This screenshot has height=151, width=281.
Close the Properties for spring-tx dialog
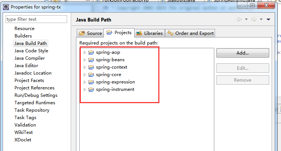266,6
